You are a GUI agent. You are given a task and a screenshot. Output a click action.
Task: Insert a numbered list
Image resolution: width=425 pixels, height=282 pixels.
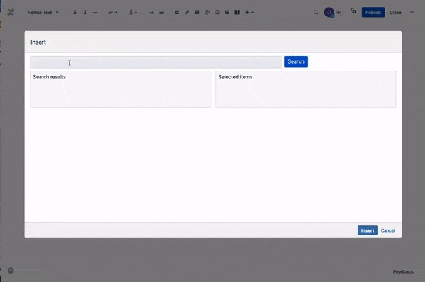click(161, 13)
